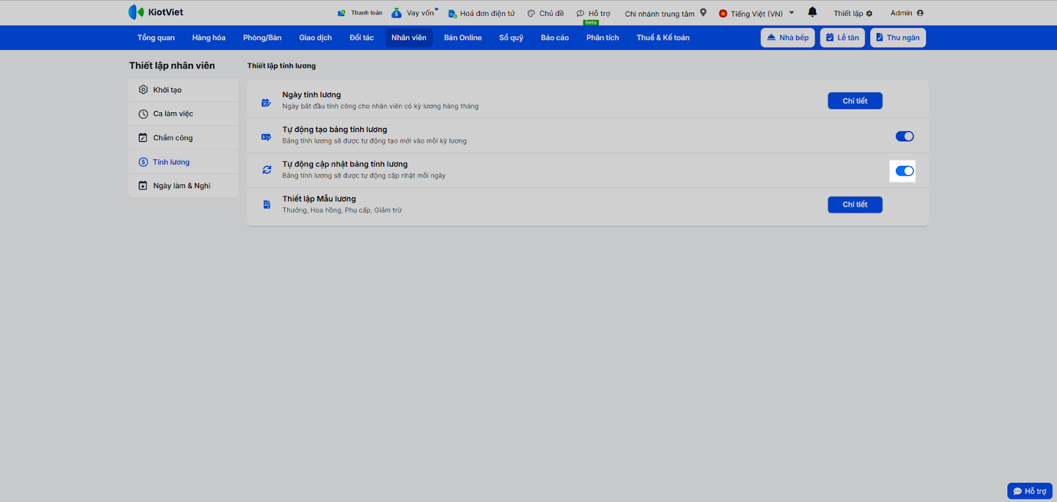Click the Chủ đề palette icon
1057x502 pixels.
[x=531, y=13]
